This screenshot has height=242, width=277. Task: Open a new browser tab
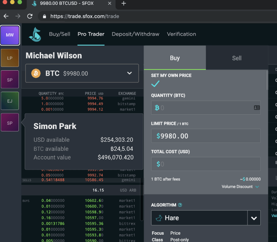124,3
